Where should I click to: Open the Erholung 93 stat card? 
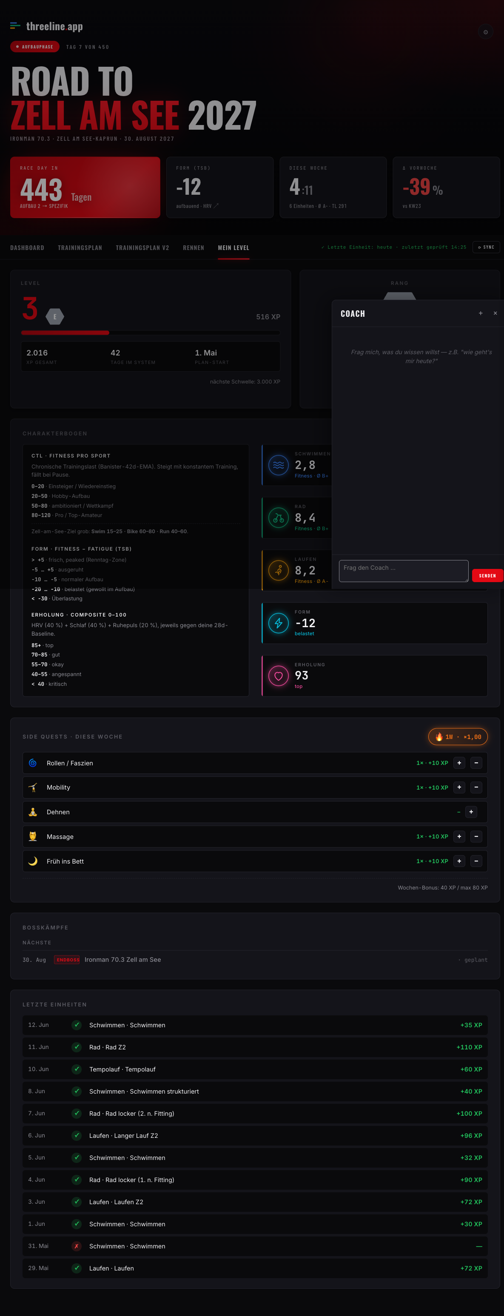click(374, 675)
